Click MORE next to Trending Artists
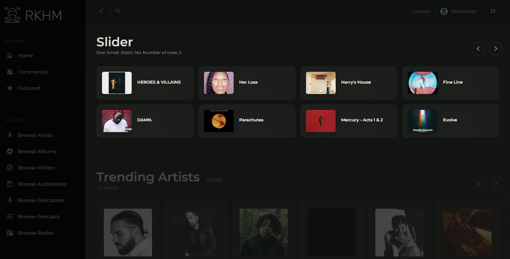Screen dimensions: 510x259 (x=214, y=180)
